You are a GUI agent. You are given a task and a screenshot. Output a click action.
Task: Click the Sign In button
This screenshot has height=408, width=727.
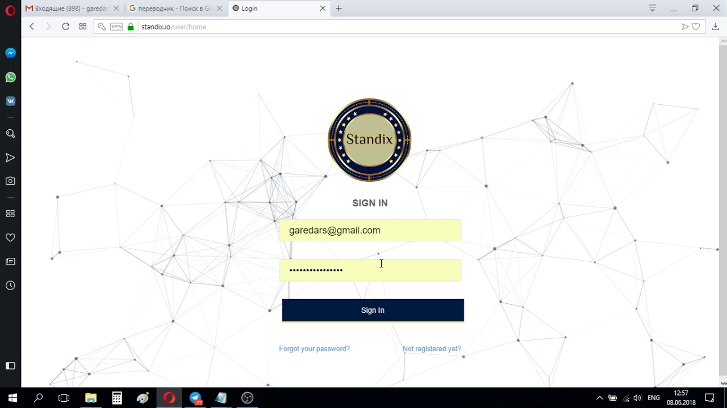click(x=373, y=311)
